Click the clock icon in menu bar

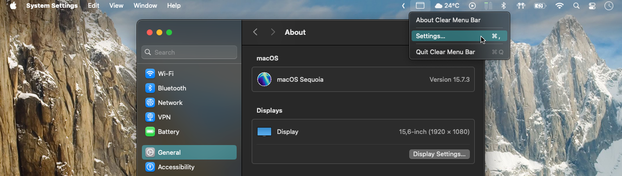coord(609,6)
